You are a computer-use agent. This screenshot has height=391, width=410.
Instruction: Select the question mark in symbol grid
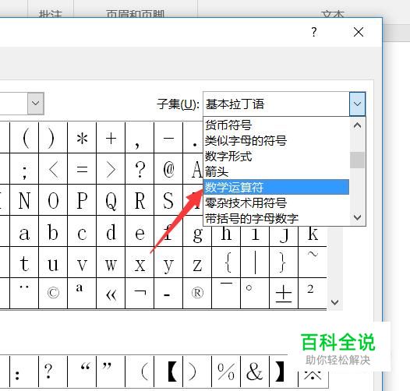140,169
